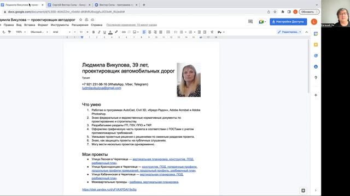Expand the bulleted list style dropdown arrow

[x=185, y=32]
